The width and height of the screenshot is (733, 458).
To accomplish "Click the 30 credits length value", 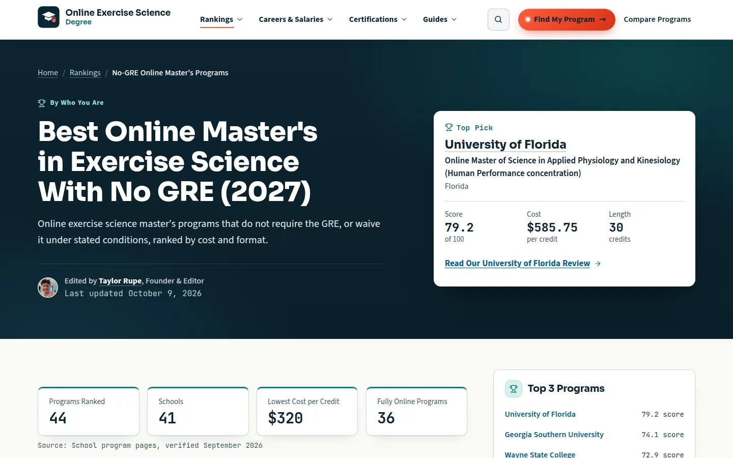I will pos(616,227).
